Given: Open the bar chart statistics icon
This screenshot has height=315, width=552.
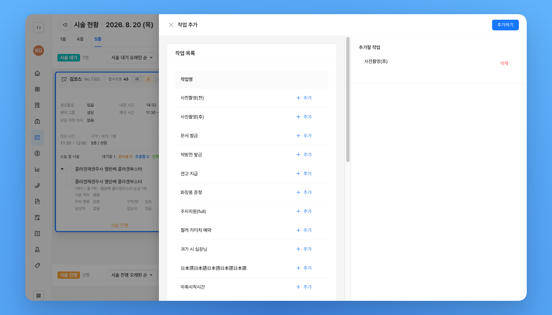Looking at the screenshot, I should (x=37, y=169).
